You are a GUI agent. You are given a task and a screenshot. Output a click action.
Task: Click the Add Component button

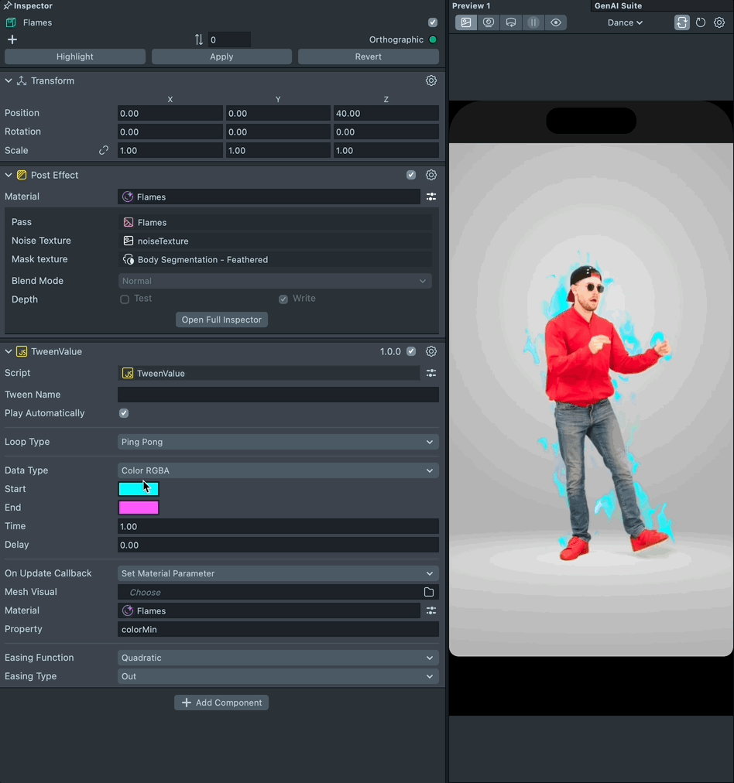pyautogui.click(x=221, y=703)
